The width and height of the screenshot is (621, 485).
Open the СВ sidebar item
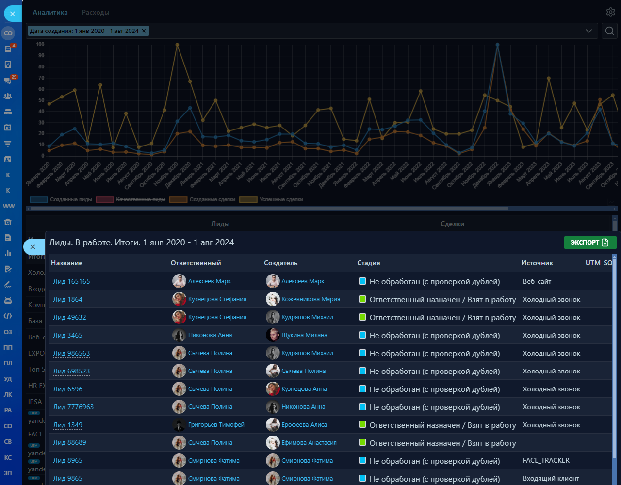[8, 442]
